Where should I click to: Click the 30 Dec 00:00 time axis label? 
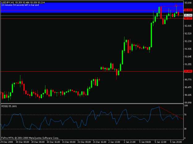pos(23,142)
